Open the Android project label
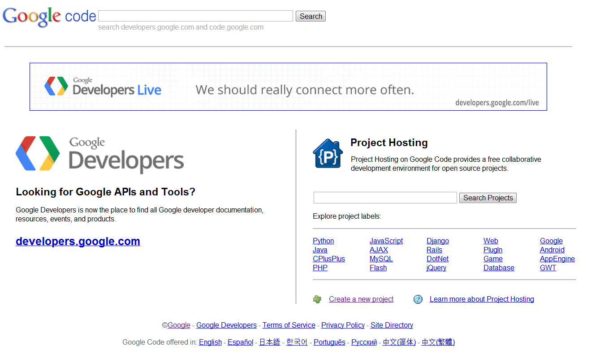The width and height of the screenshot is (591, 363). (x=552, y=250)
